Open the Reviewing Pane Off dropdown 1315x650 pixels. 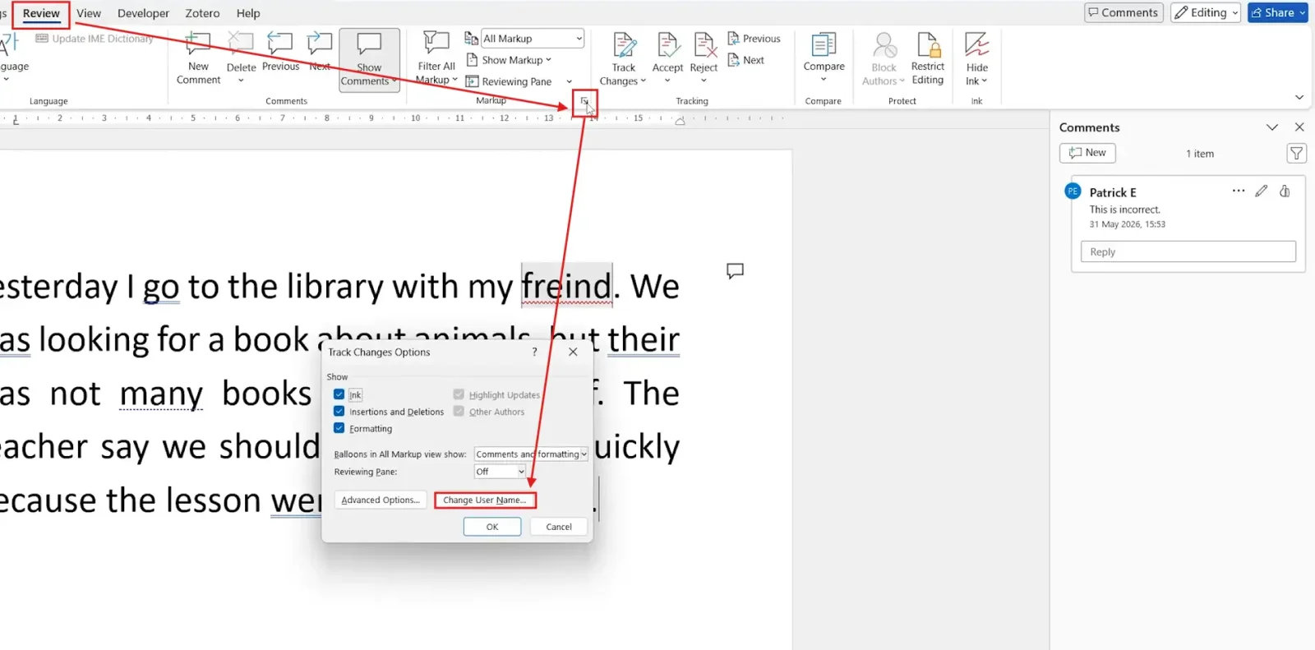pyautogui.click(x=500, y=472)
